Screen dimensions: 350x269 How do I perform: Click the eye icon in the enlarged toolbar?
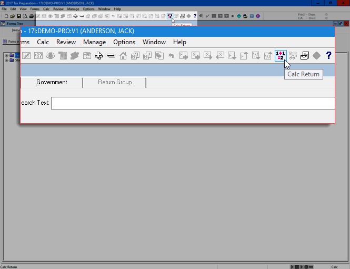click(50, 56)
